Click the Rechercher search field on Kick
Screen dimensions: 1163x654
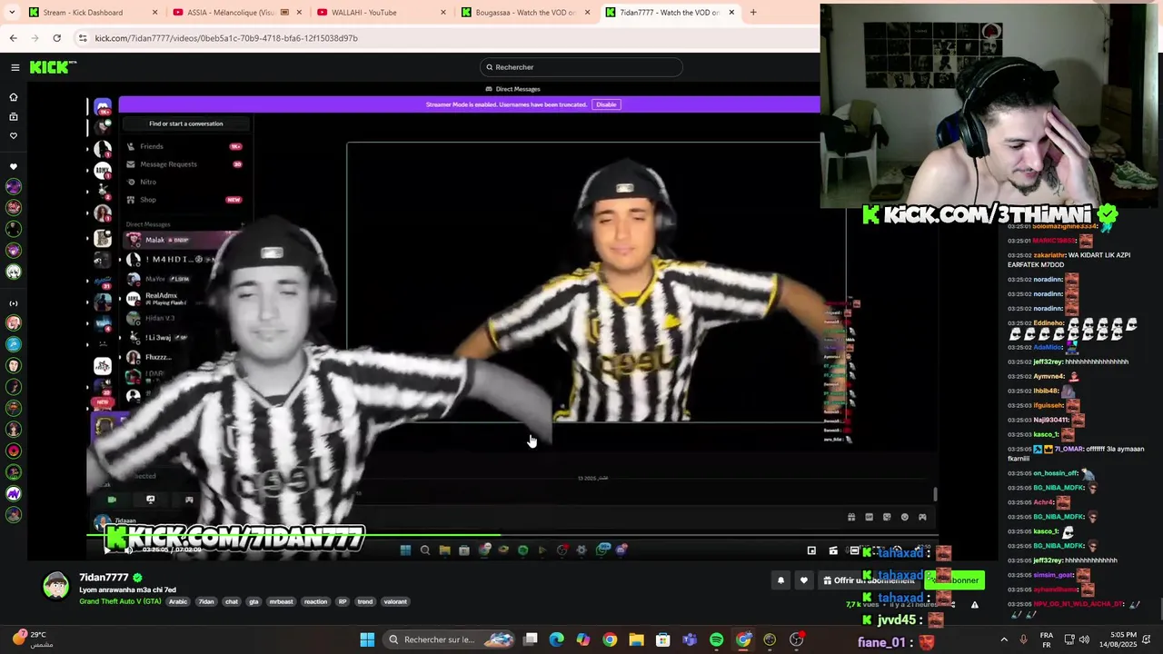pos(581,67)
